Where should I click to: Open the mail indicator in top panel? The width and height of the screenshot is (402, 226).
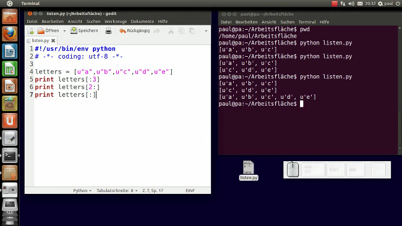pyautogui.click(x=360, y=4)
